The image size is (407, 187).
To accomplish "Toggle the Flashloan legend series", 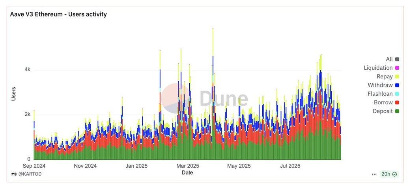I will 383,94.
